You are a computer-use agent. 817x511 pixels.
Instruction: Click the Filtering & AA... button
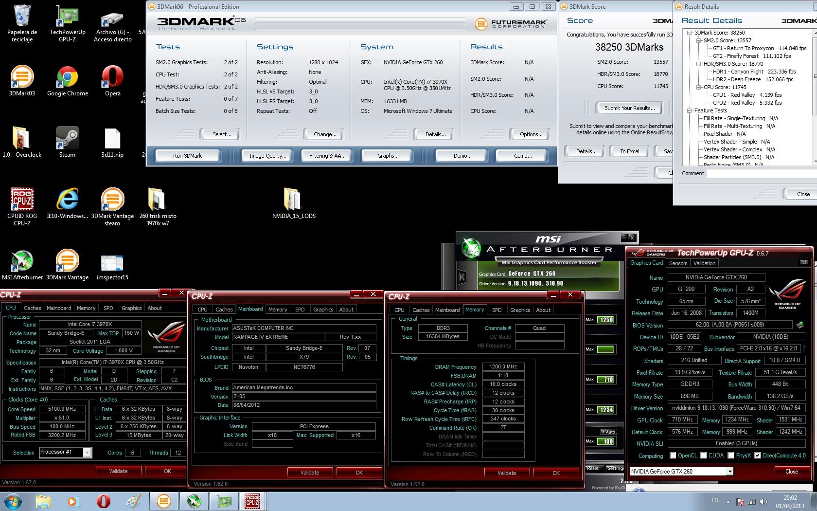[327, 156]
